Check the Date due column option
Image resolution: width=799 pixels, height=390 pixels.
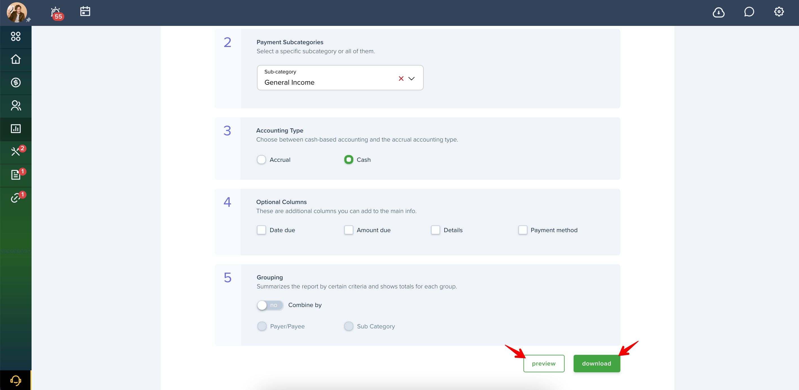coord(261,230)
